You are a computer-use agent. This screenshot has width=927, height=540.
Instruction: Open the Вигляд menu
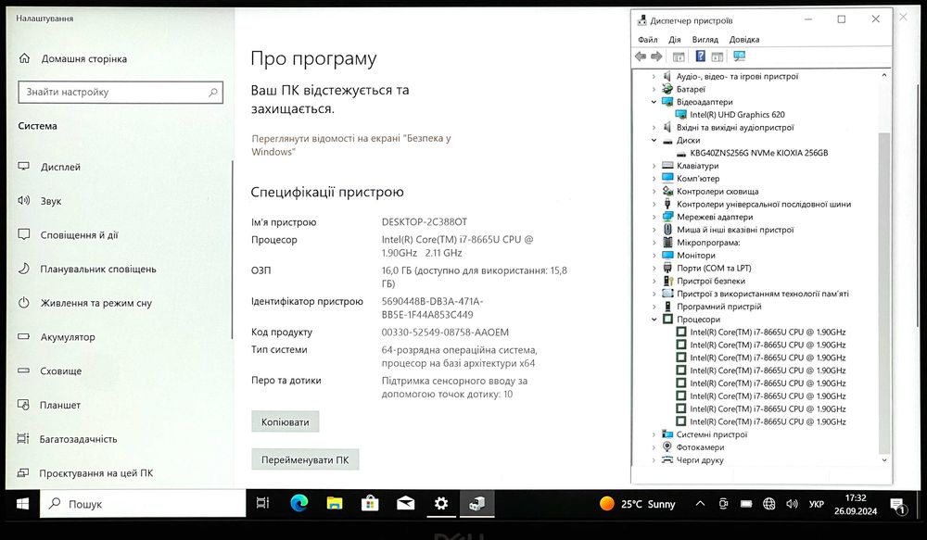pyautogui.click(x=705, y=40)
